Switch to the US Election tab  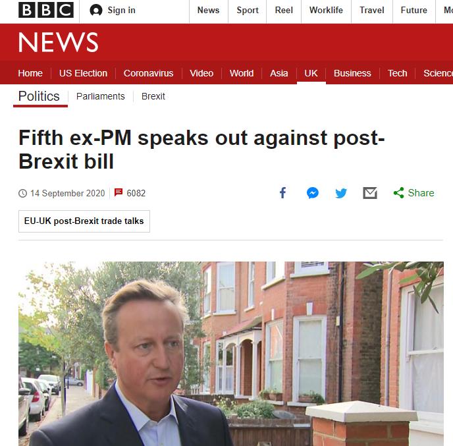coord(83,73)
